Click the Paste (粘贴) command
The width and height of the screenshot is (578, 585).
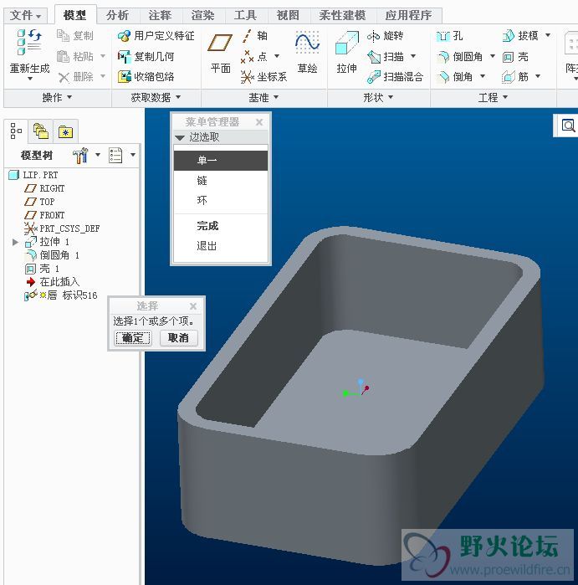[x=75, y=56]
